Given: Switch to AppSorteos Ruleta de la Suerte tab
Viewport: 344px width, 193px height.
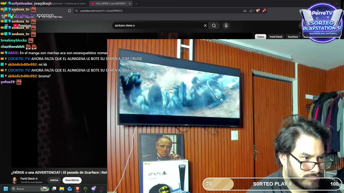Looking at the screenshot, I should click(x=69, y=3).
